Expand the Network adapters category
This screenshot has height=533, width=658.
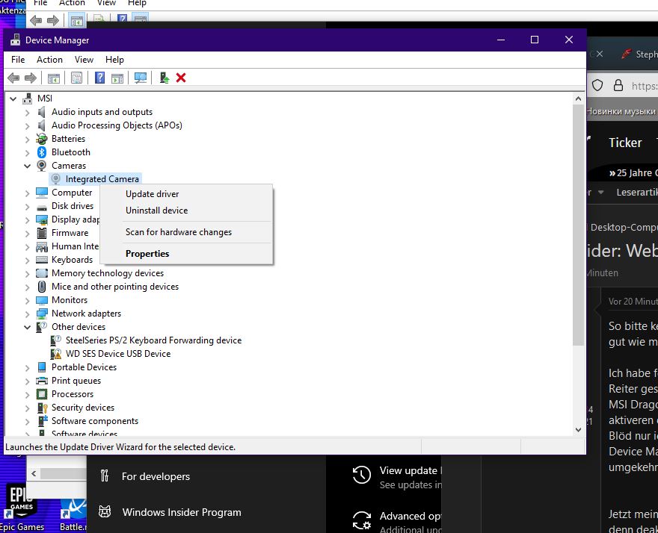pyautogui.click(x=27, y=314)
